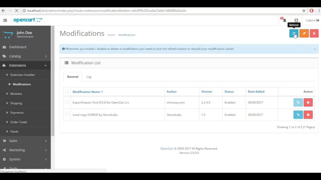Image resolution: width=321 pixels, height=180 pixels.
Task: Click 'Showing 1 to 2 of 2' pagination text
Action: coord(296,127)
